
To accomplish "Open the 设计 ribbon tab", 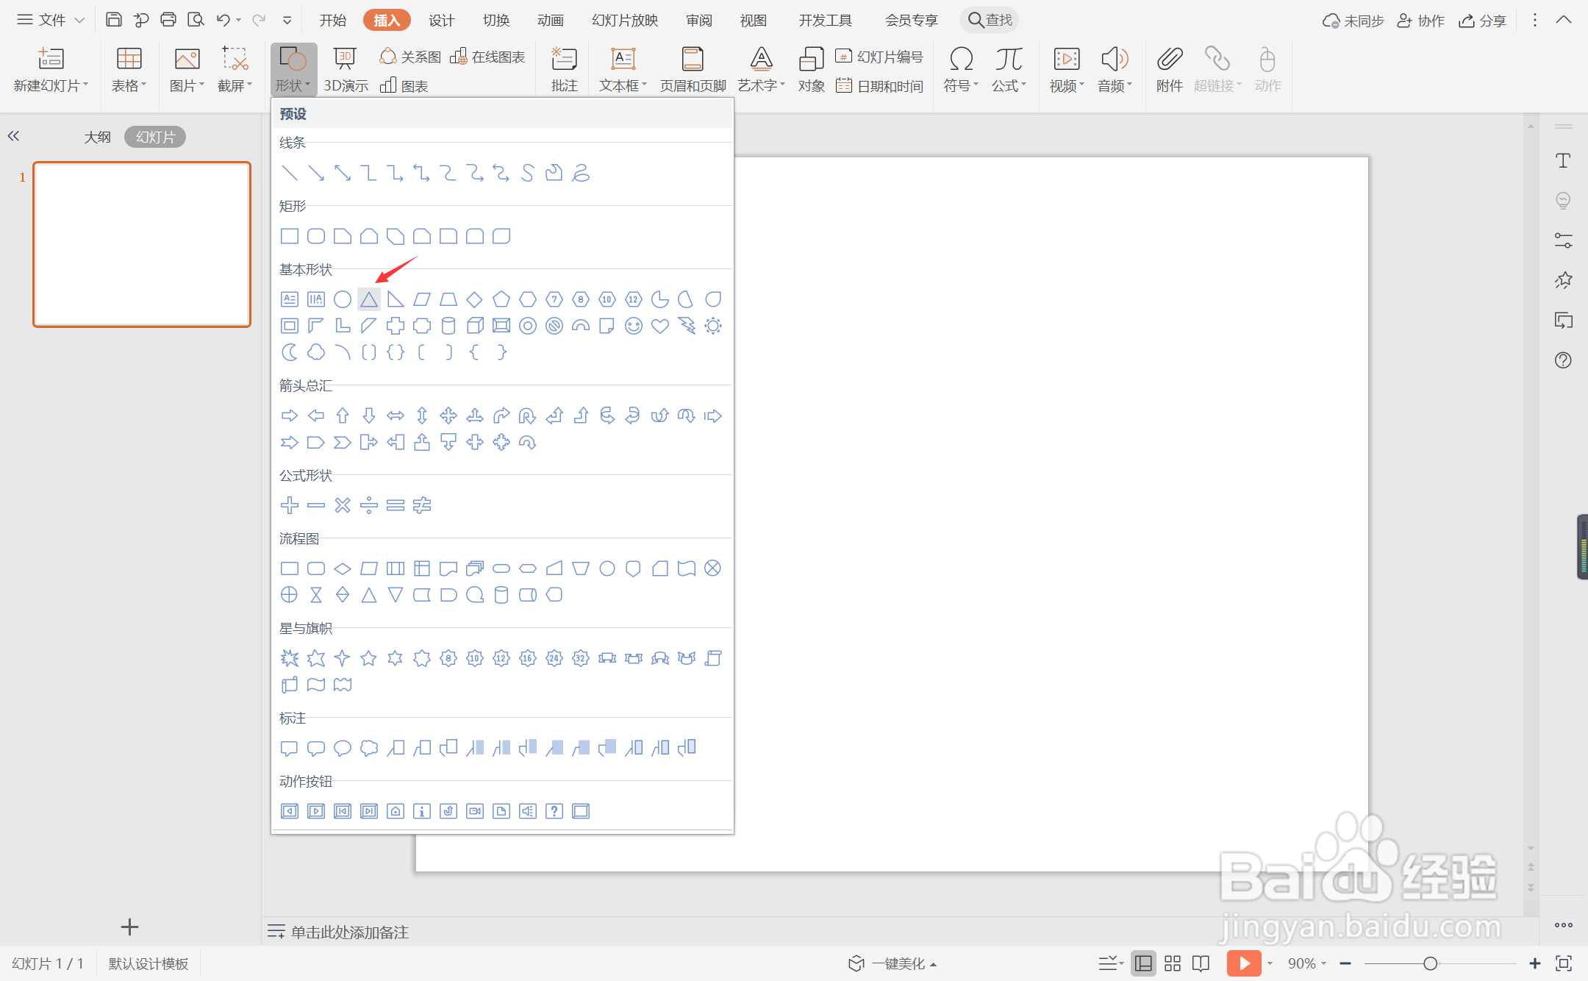I will pos(441,20).
